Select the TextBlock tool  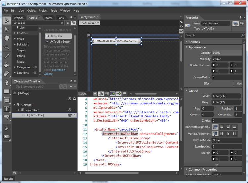[7, 109]
